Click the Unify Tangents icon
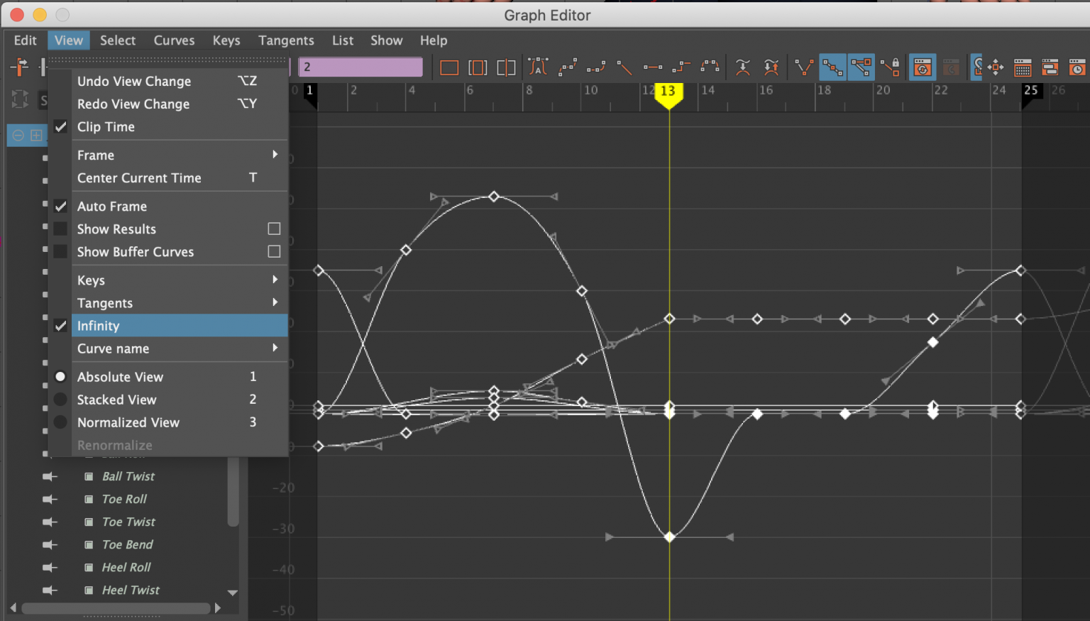1090x621 pixels. pos(832,67)
